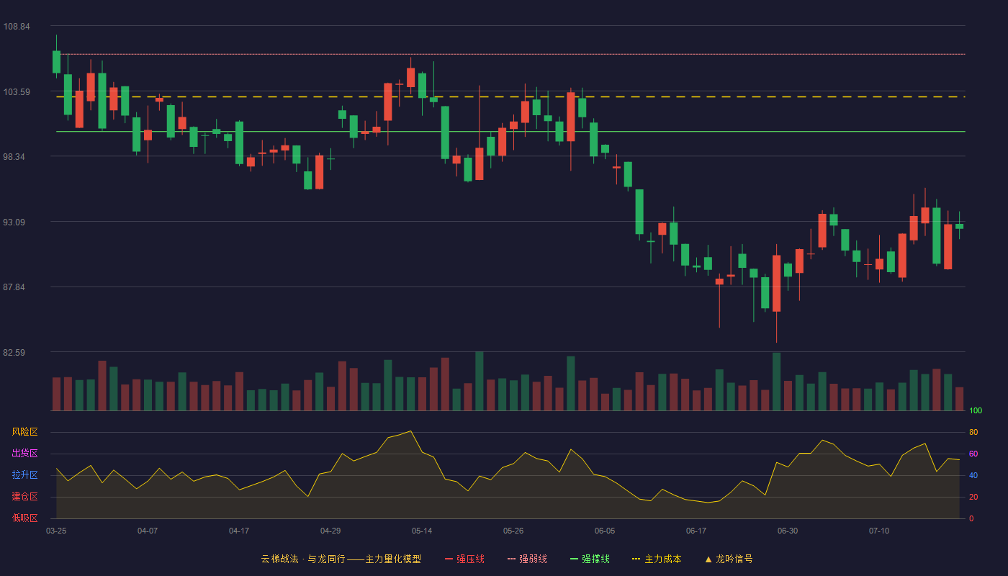The height and width of the screenshot is (576, 1008).
Task: Click the 06-05 date label
Action: 605,531
